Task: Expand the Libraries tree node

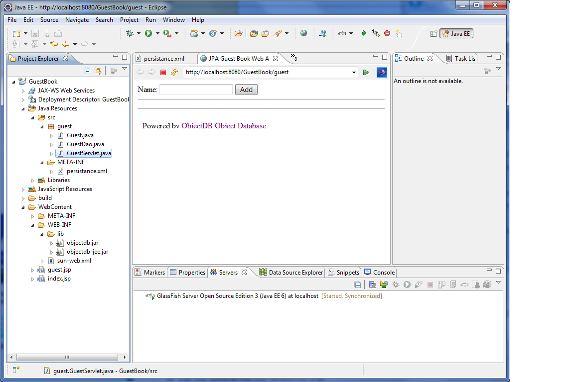Action: point(32,181)
